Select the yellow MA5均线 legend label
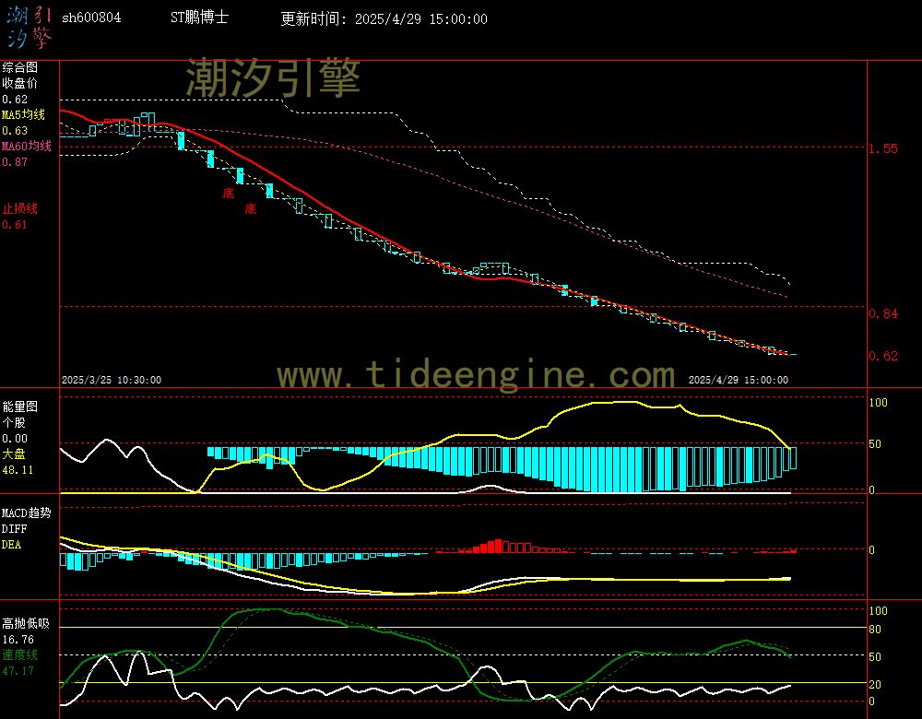 (x=24, y=114)
